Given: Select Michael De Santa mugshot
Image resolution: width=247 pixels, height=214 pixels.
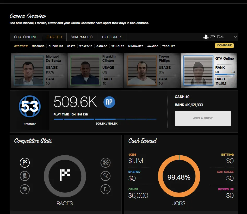Looking at the screenshot, I should click(x=29, y=70).
